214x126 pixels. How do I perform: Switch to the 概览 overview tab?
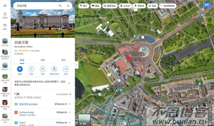pyautogui.click(x=22, y=60)
